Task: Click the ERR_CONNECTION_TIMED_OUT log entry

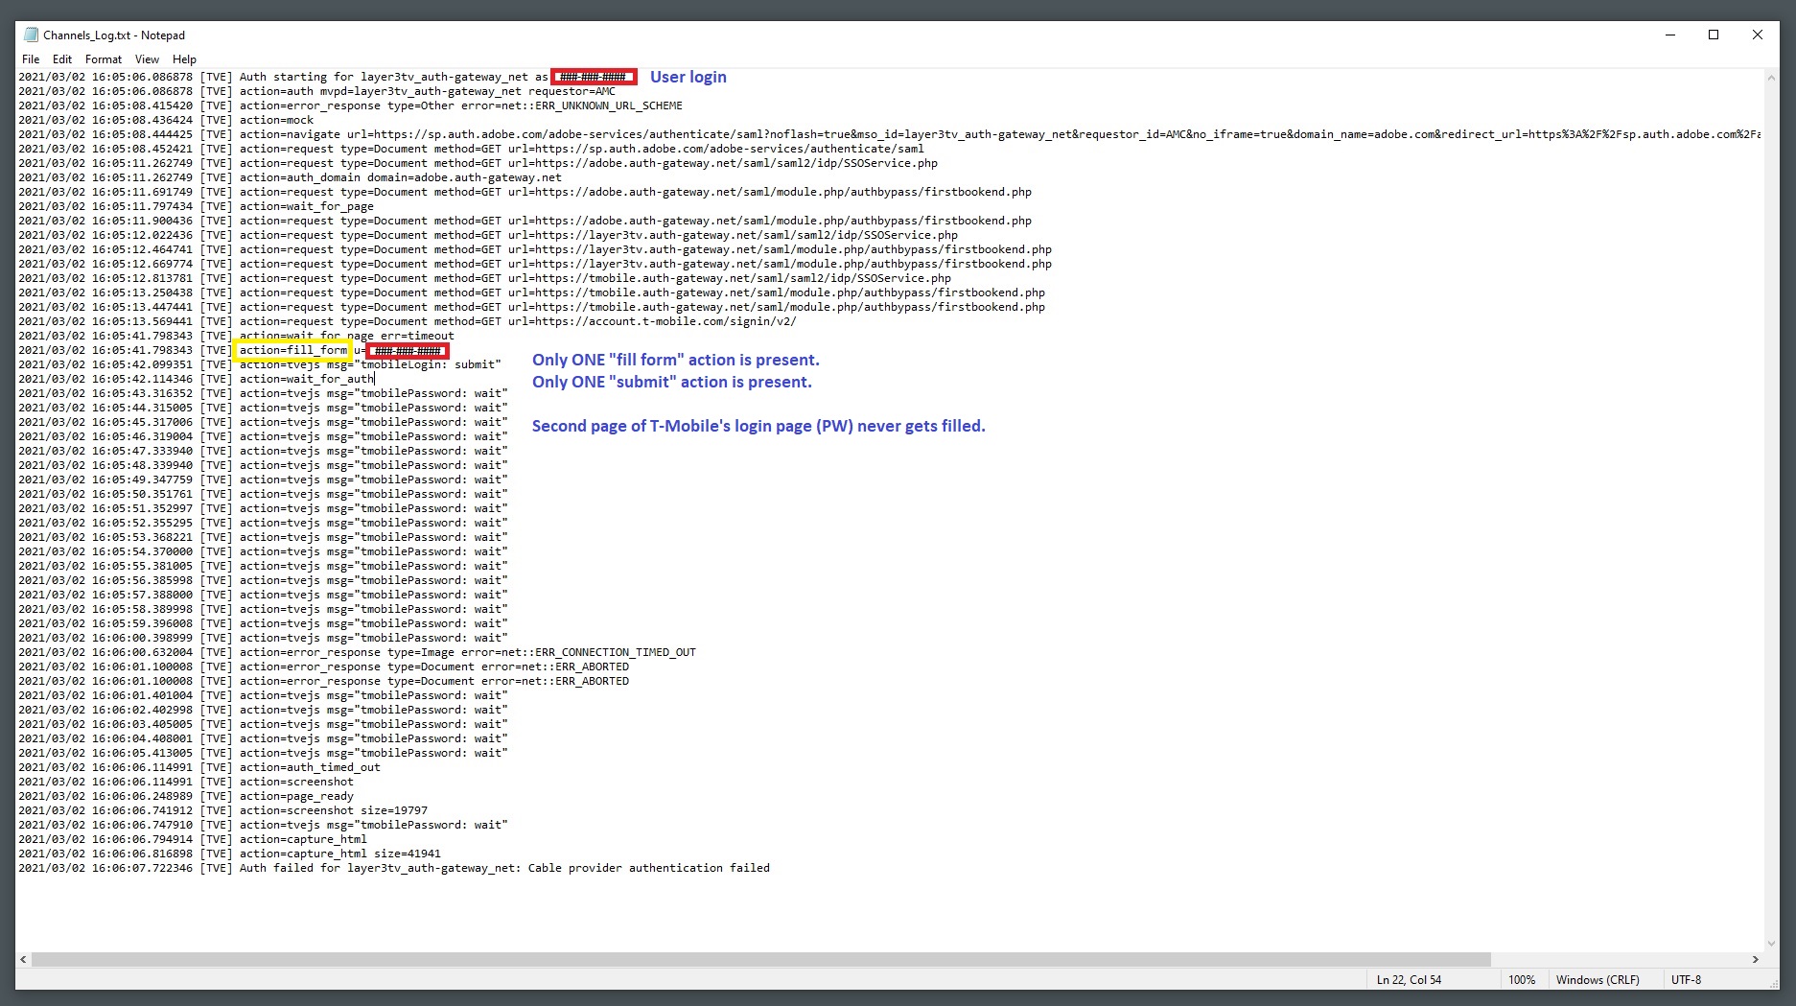Action: (x=614, y=652)
